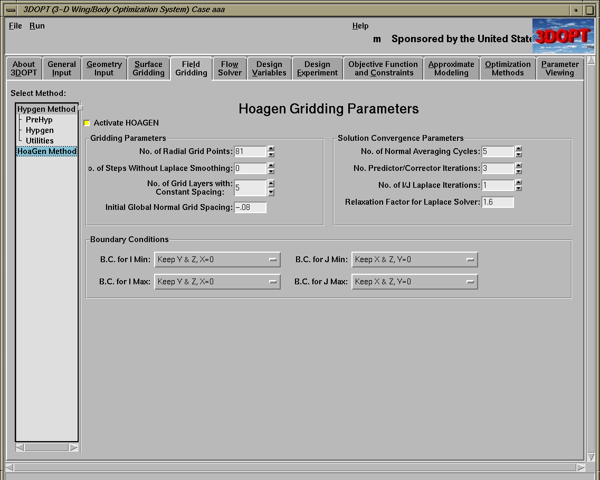Click the No. of Radial Grid Points field

pyautogui.click(x=250, y=151)
